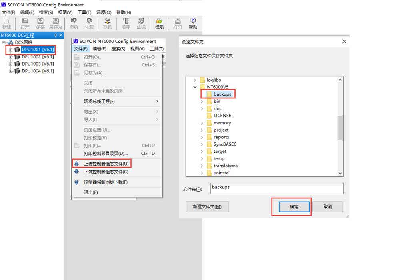
Task: Choose 打印控制器目录页(D)... menu entry
Action: coord(117,154)
